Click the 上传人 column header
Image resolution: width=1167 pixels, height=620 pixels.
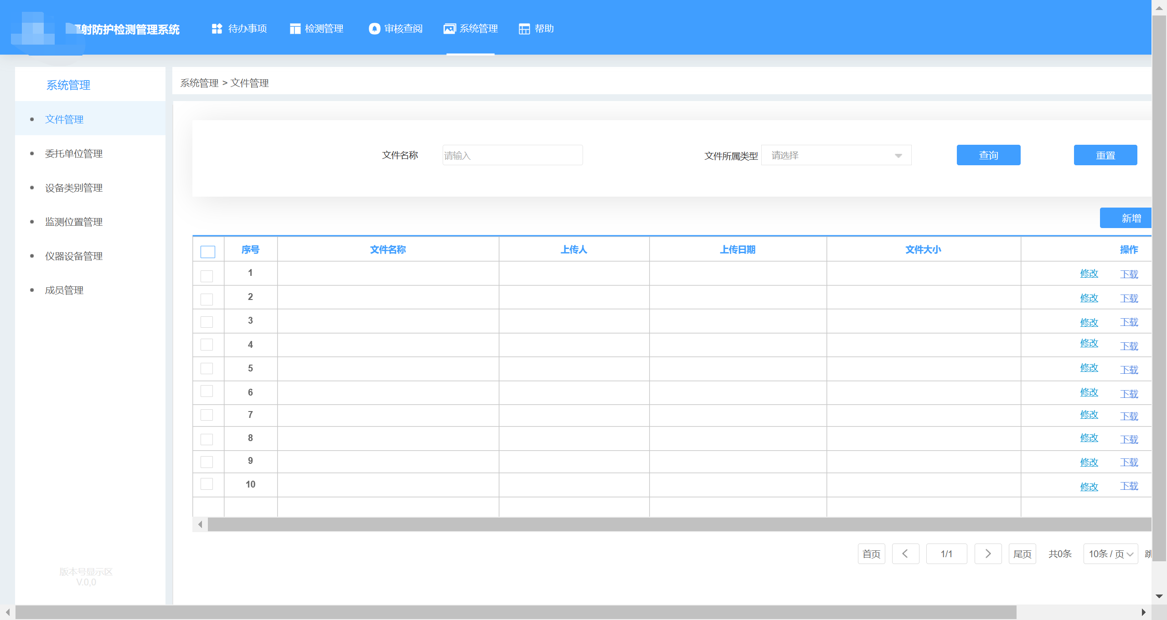click(574, 249)
